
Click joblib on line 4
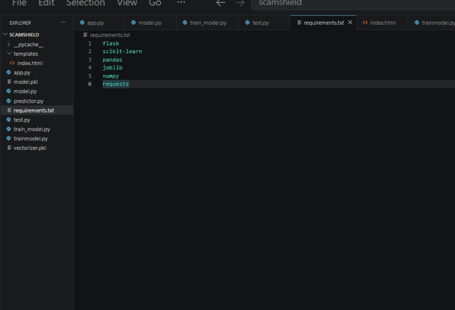[112, 68]
